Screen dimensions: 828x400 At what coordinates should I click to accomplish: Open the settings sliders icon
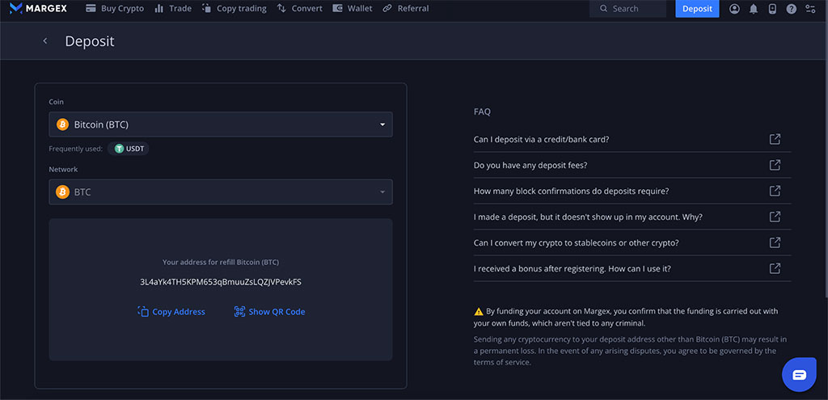point(810,8)
